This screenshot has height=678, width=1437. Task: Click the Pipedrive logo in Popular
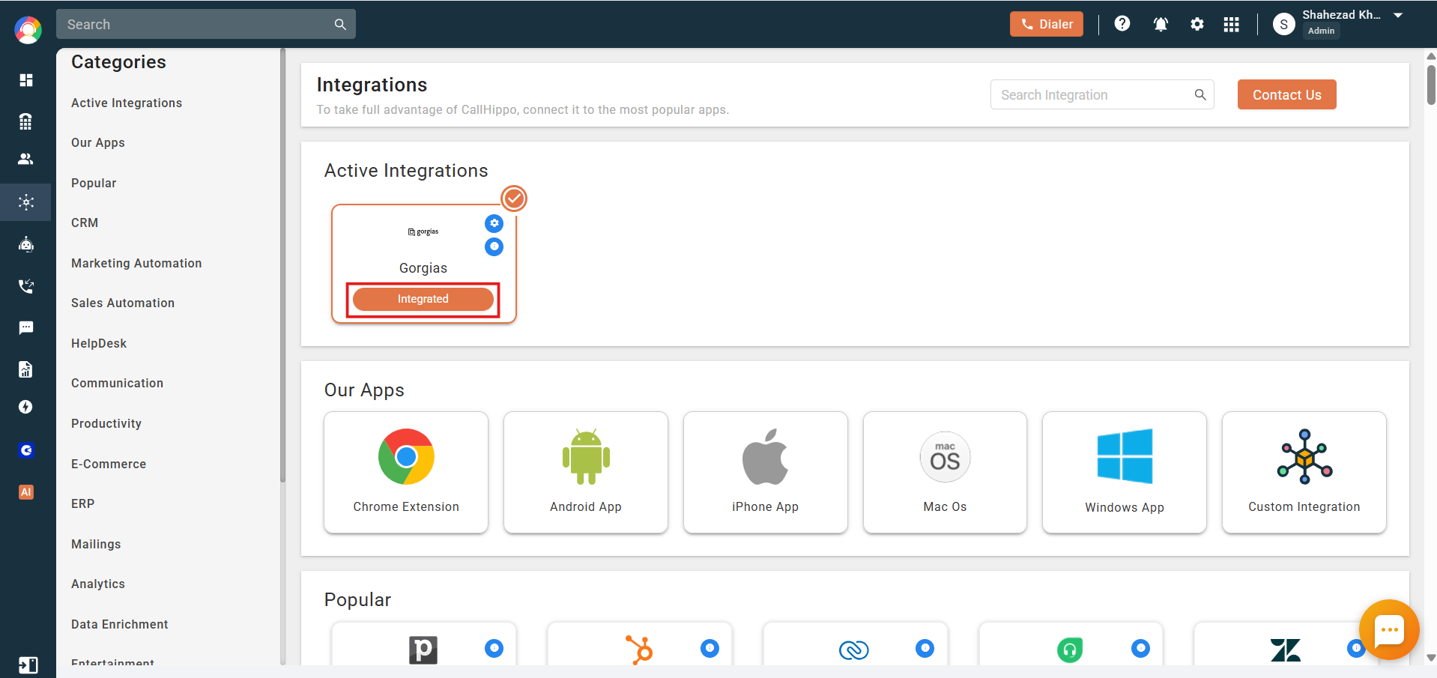tap(423, 650)
